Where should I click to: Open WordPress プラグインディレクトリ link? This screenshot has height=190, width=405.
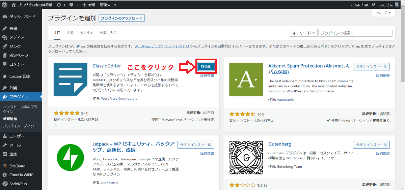162,46
